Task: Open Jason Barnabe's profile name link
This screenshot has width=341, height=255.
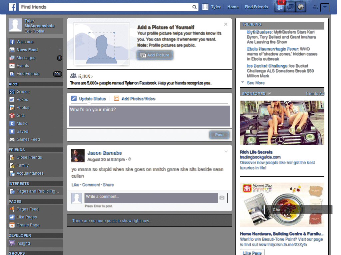Action: [x=104, y=153]
